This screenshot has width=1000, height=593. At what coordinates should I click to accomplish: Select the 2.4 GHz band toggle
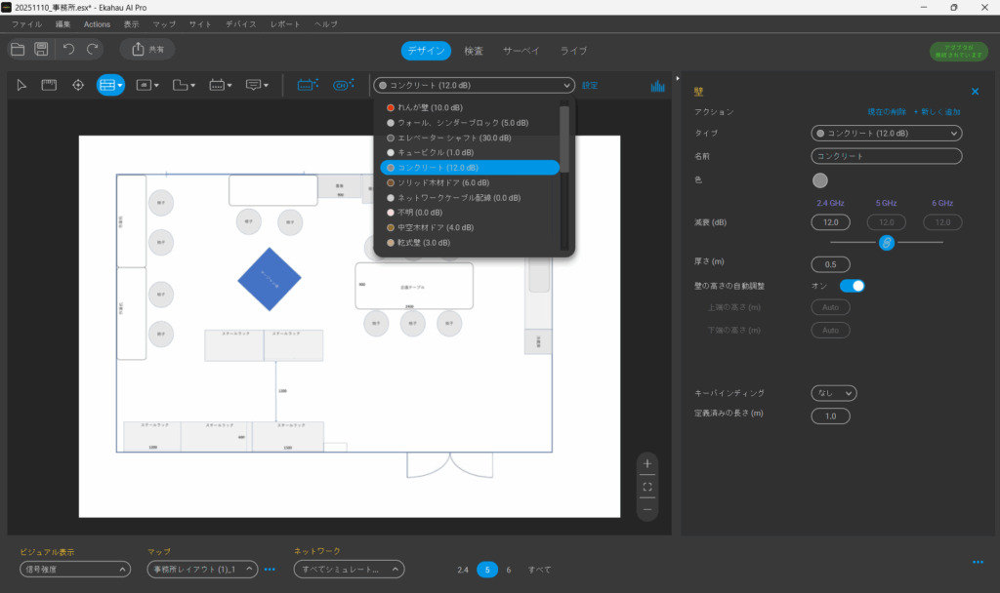(463, 570)
